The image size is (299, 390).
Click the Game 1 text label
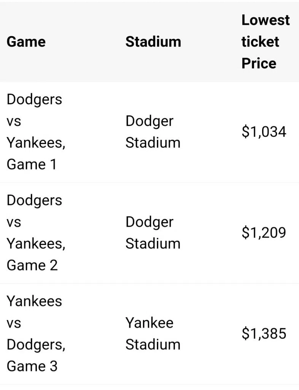(x=32, y=165)
